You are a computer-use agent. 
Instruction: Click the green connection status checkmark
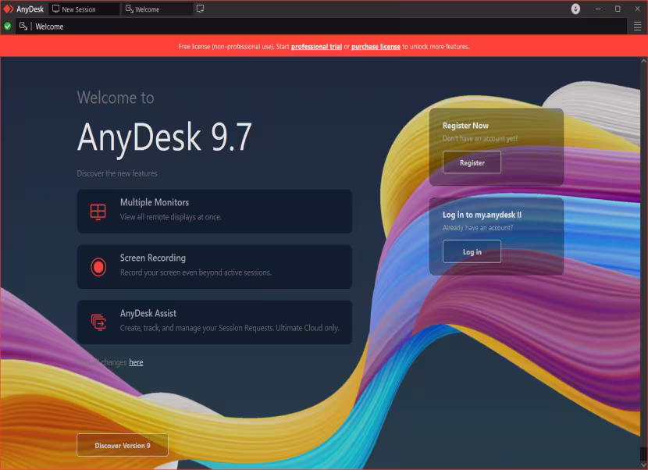[8, 27]
